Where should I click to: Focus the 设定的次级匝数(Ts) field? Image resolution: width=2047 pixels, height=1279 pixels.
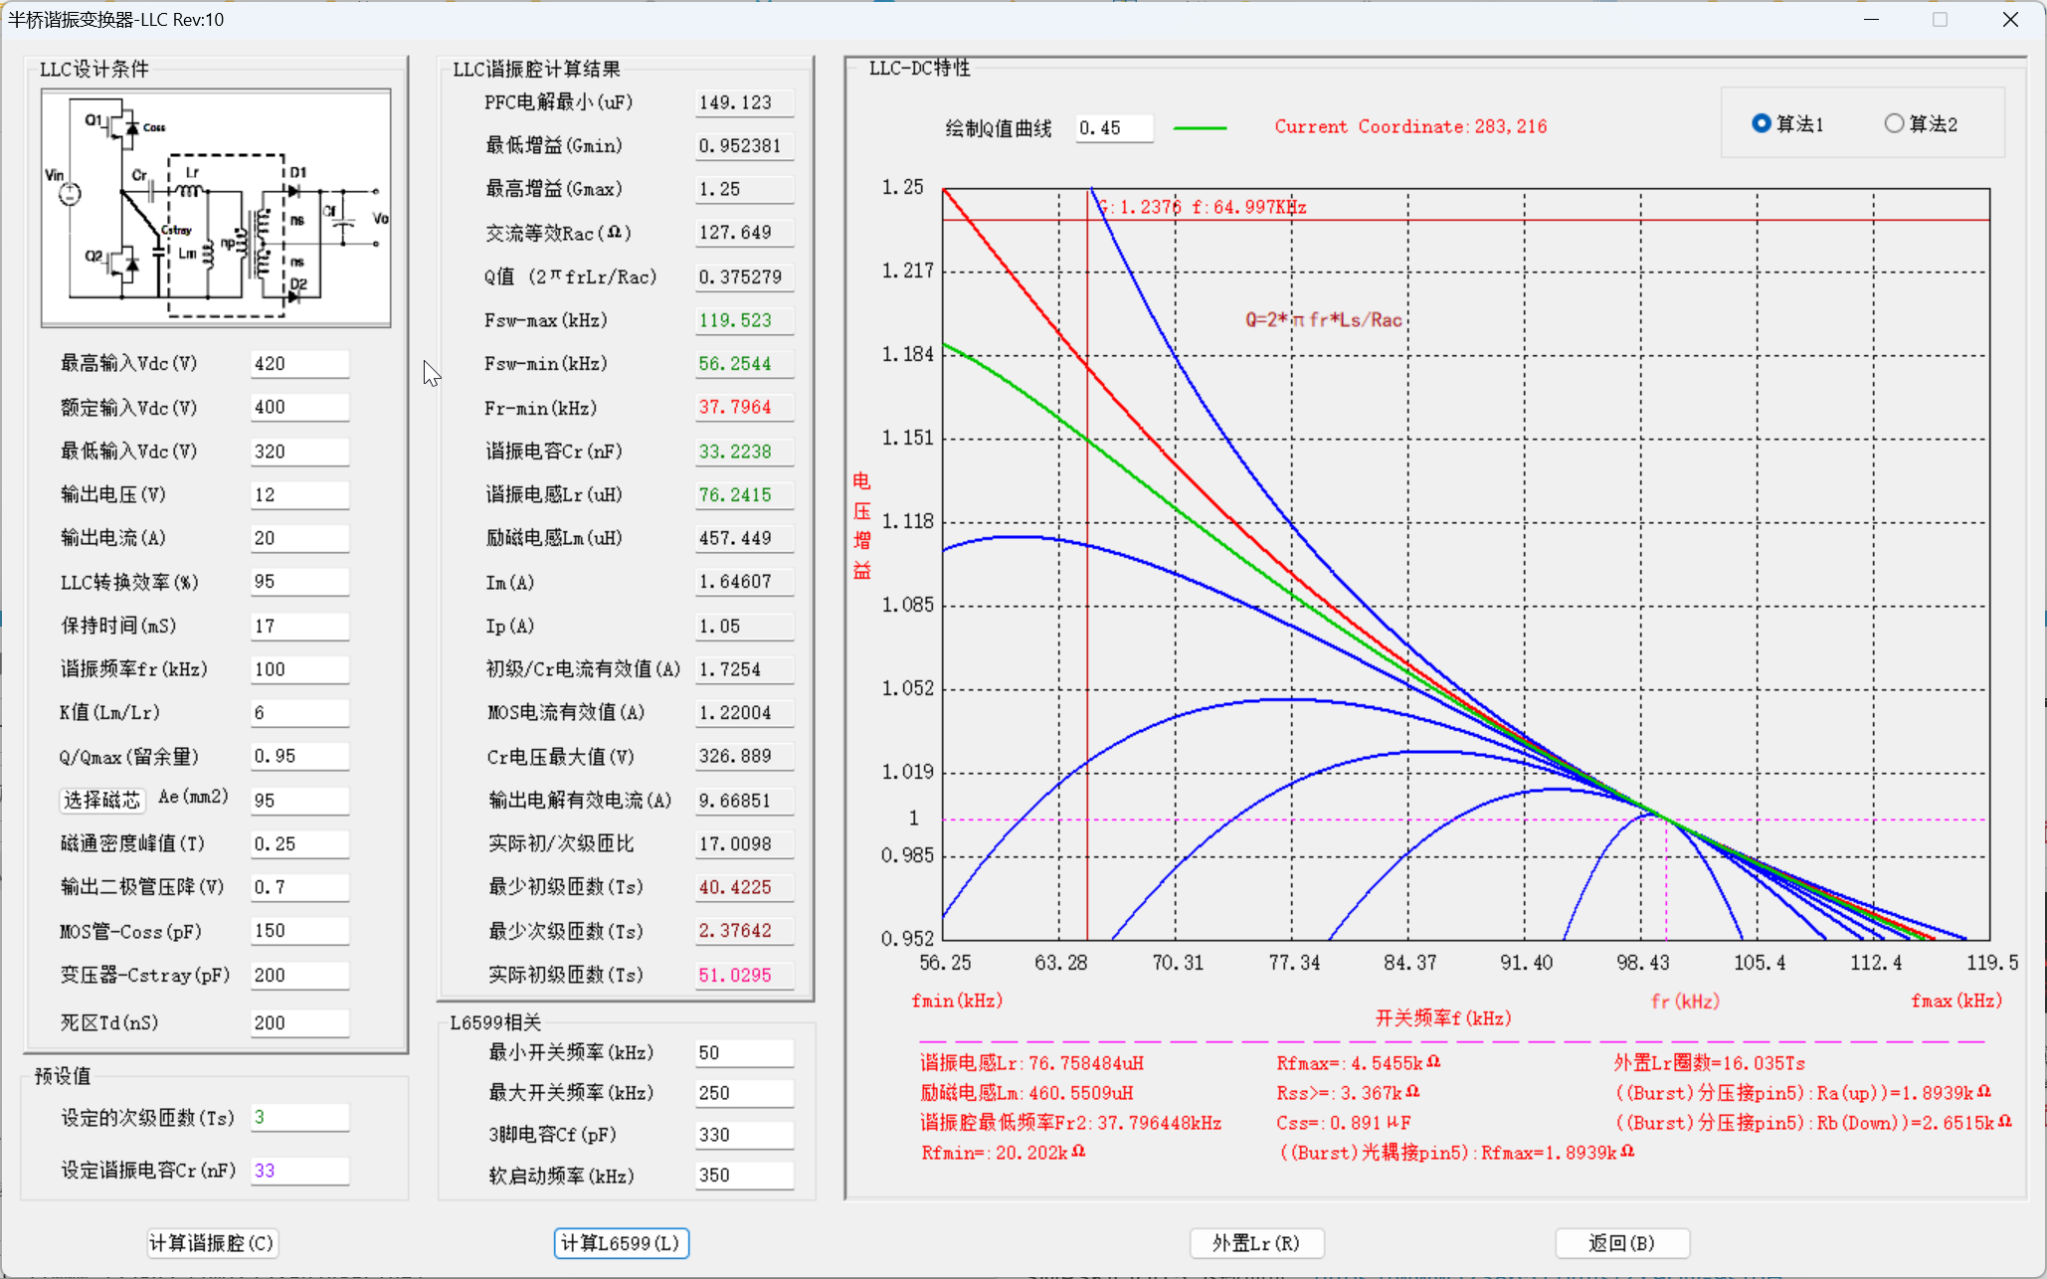[x=298, y=1117]
